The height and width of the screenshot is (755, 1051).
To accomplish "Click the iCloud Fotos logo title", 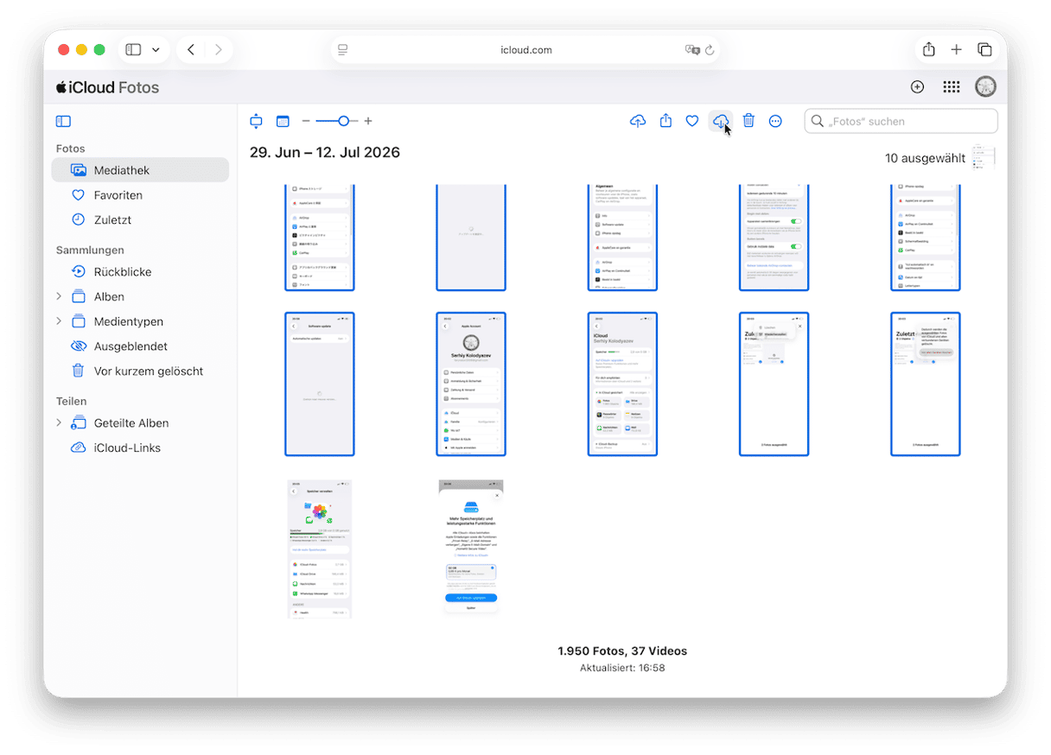I will [x=108, y=87].
